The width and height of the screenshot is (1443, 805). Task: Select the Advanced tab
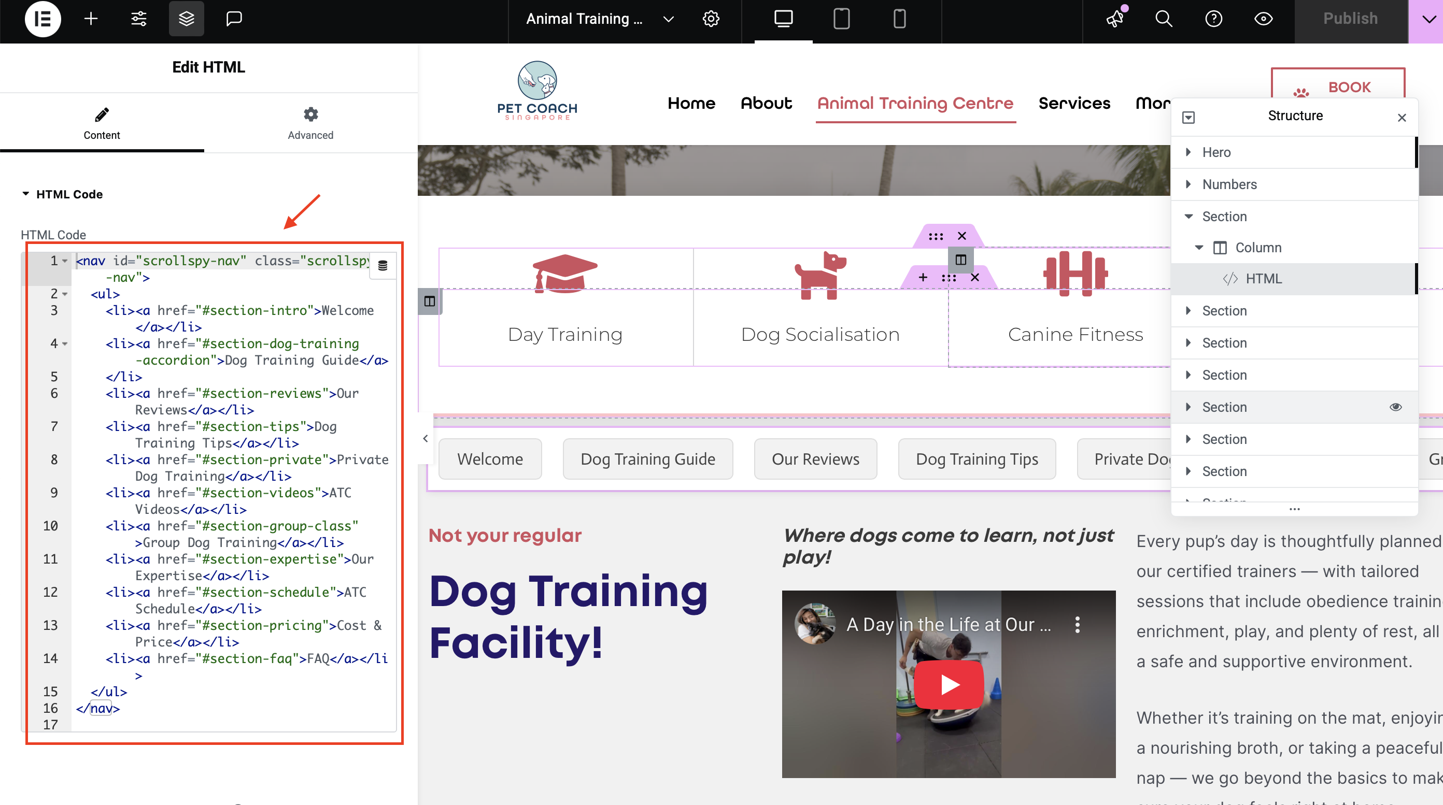(310, 123)
